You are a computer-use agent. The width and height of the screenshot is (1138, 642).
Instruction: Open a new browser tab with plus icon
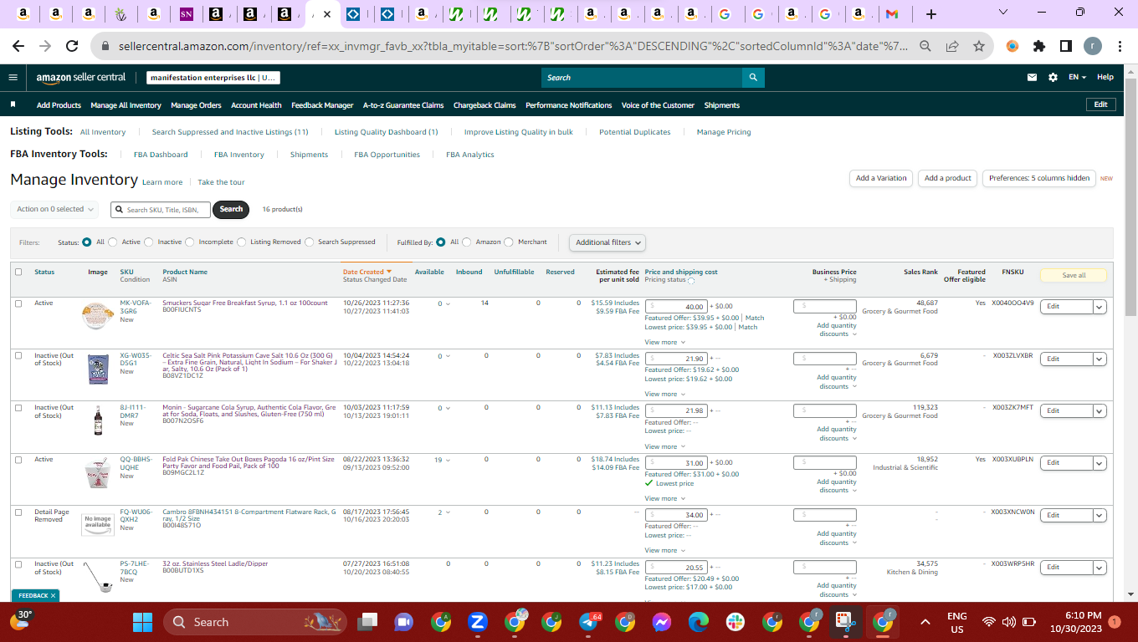point(931,14)
